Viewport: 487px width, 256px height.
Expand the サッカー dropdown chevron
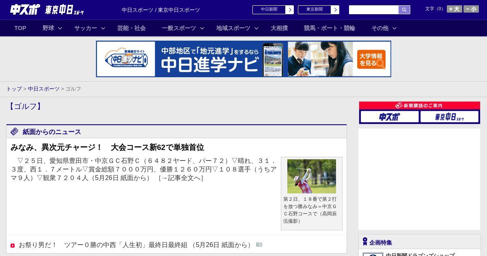pos(103,28)
